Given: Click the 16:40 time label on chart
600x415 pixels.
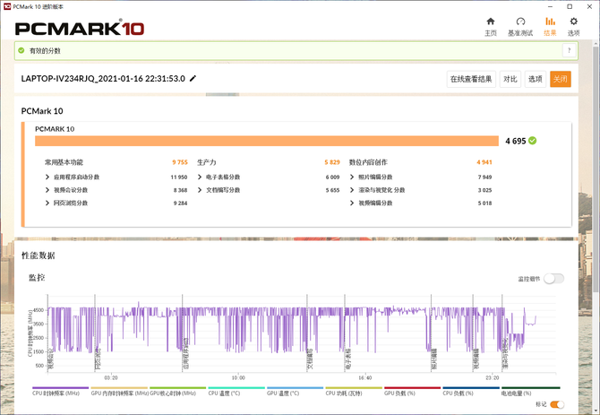Looking at the screenshot, I should point(365,378).
